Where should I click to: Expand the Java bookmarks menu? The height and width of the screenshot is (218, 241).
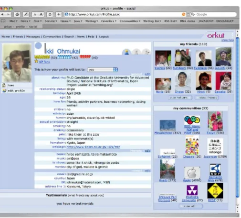click(x=78, y=21)
